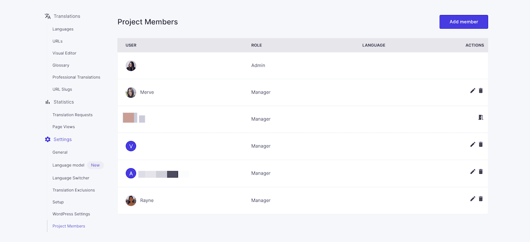Click Manager role in the V row
The image size is (530, 242).
point(261,146)
